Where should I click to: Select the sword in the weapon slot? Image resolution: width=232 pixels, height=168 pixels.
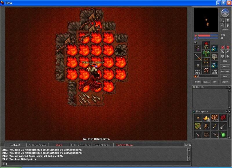pyautogui.click(x=198, y=57)
